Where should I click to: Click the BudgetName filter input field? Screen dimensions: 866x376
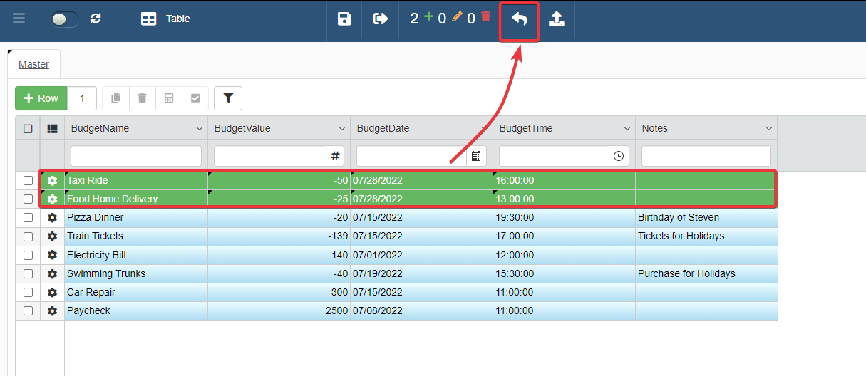[x=136, y=156]
